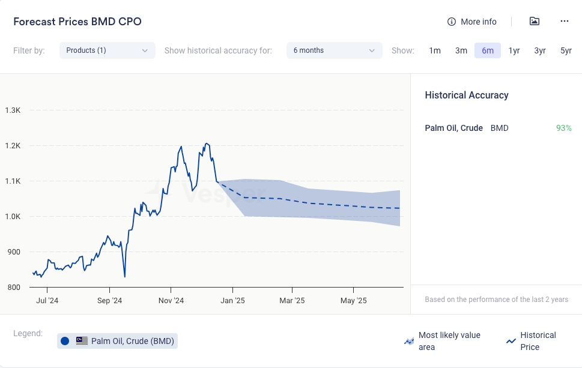Select the 3m time range
Viewport: 582px width, 368px height.
[x=461, y=50]
